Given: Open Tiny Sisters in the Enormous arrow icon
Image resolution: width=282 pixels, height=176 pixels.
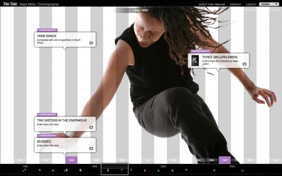Looking at the screenshot, I should point(91,127).
